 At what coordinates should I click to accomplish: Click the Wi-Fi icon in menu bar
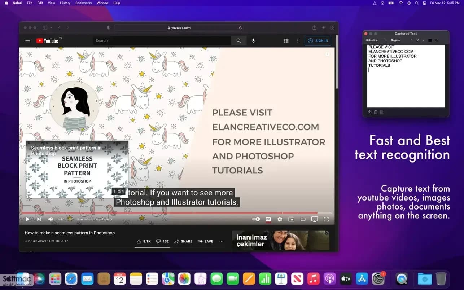(401, 3)
